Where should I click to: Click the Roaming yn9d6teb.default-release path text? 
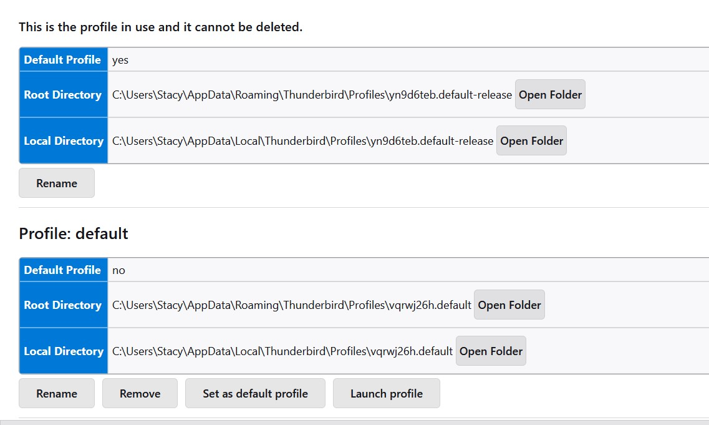point(312,95)
